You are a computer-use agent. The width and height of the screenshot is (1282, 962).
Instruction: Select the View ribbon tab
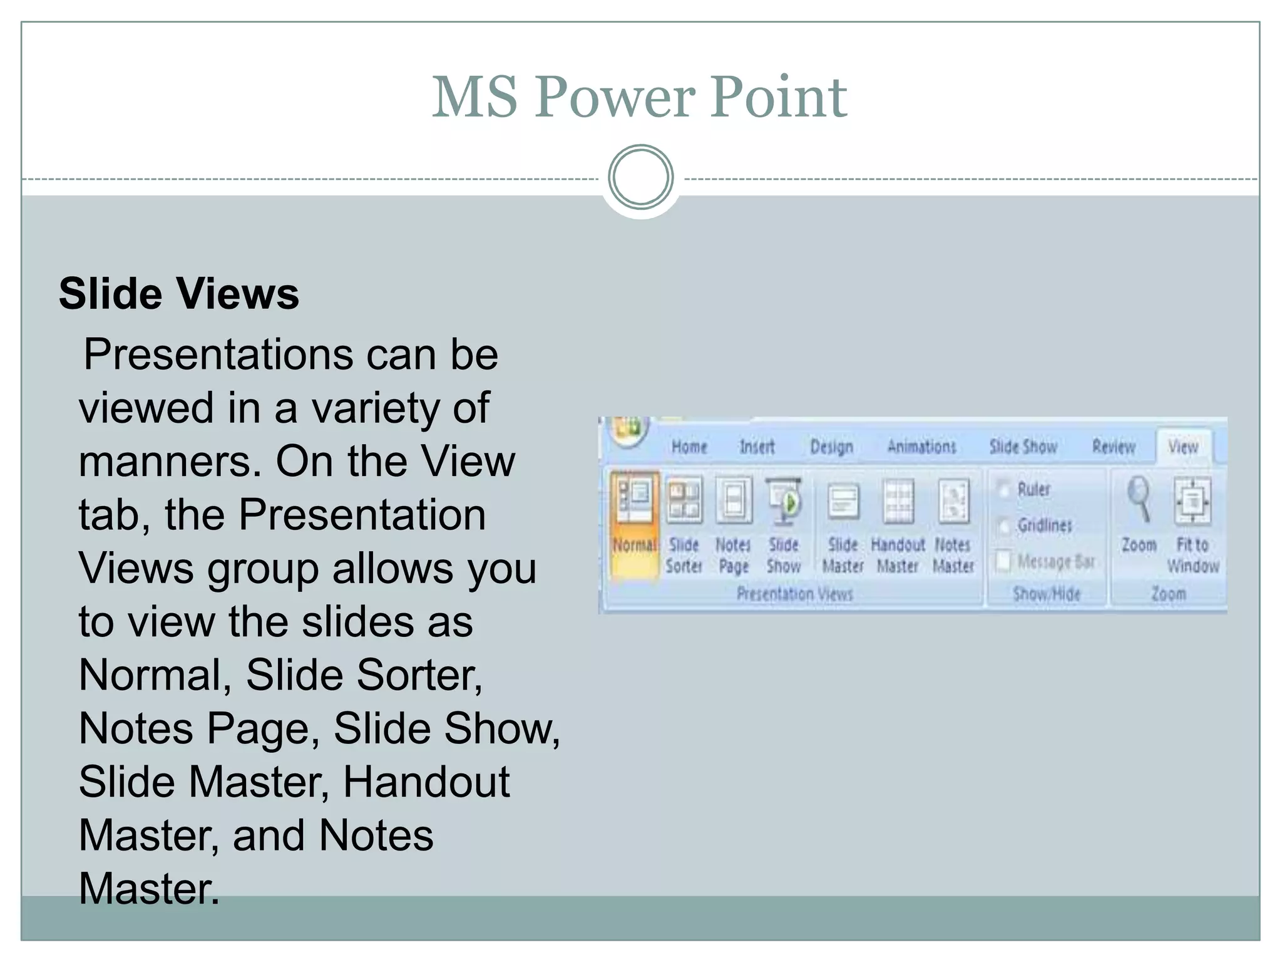(x=1183, y=447)
